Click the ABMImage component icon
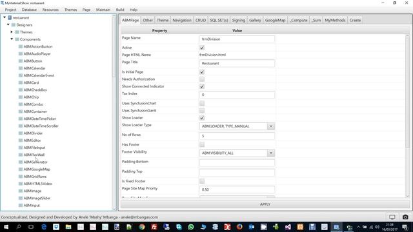The image size is (413, 232). [21, 191]
